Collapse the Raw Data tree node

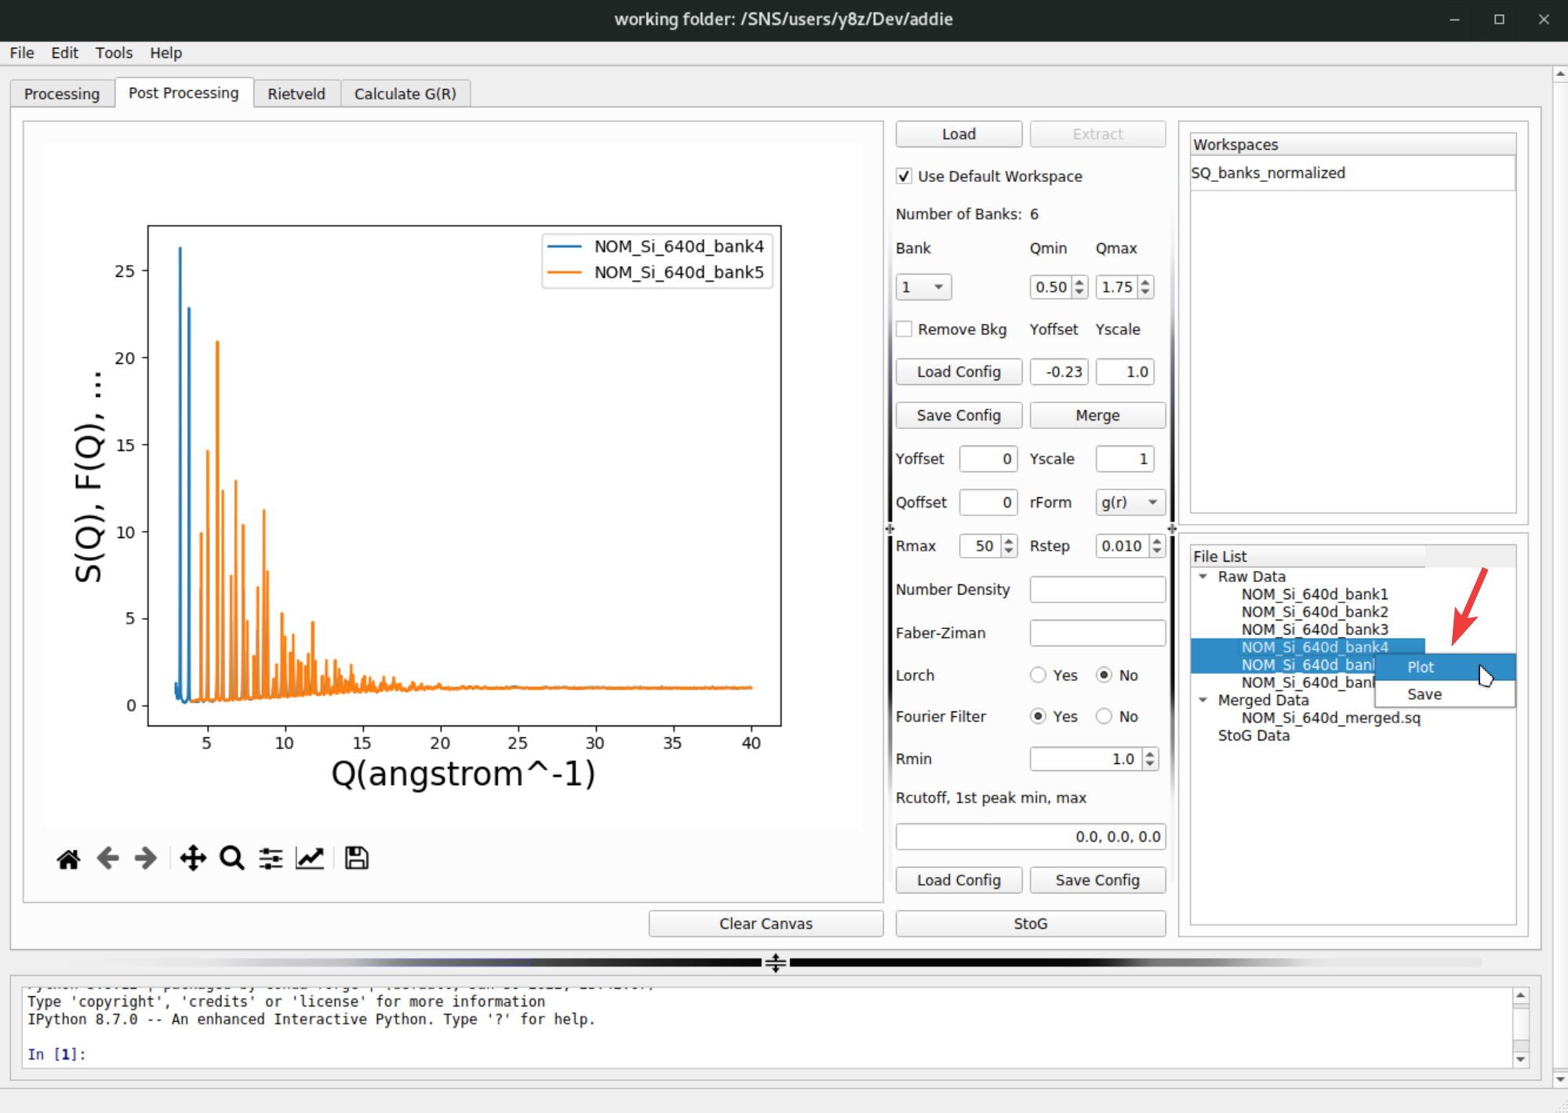[x=1202, y=577]
